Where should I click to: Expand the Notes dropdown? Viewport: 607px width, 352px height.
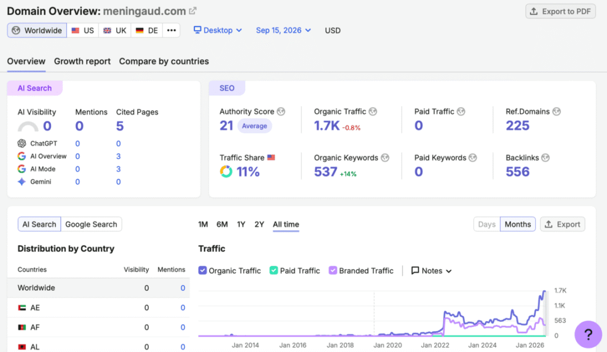click(432, 271)
